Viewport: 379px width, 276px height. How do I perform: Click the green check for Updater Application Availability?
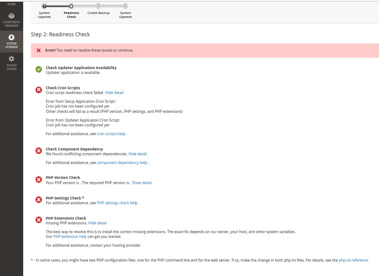pyautogui.click(x=38, y=69)
